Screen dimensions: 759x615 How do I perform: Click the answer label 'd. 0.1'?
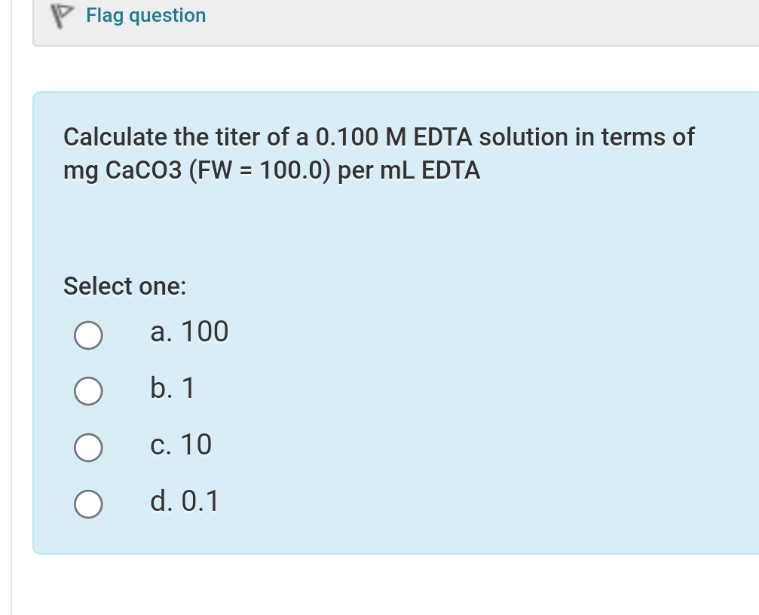click(x=184, y=500)
